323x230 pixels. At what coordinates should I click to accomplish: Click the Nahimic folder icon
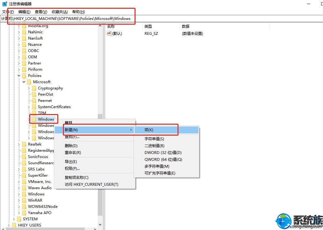(24, 32)
